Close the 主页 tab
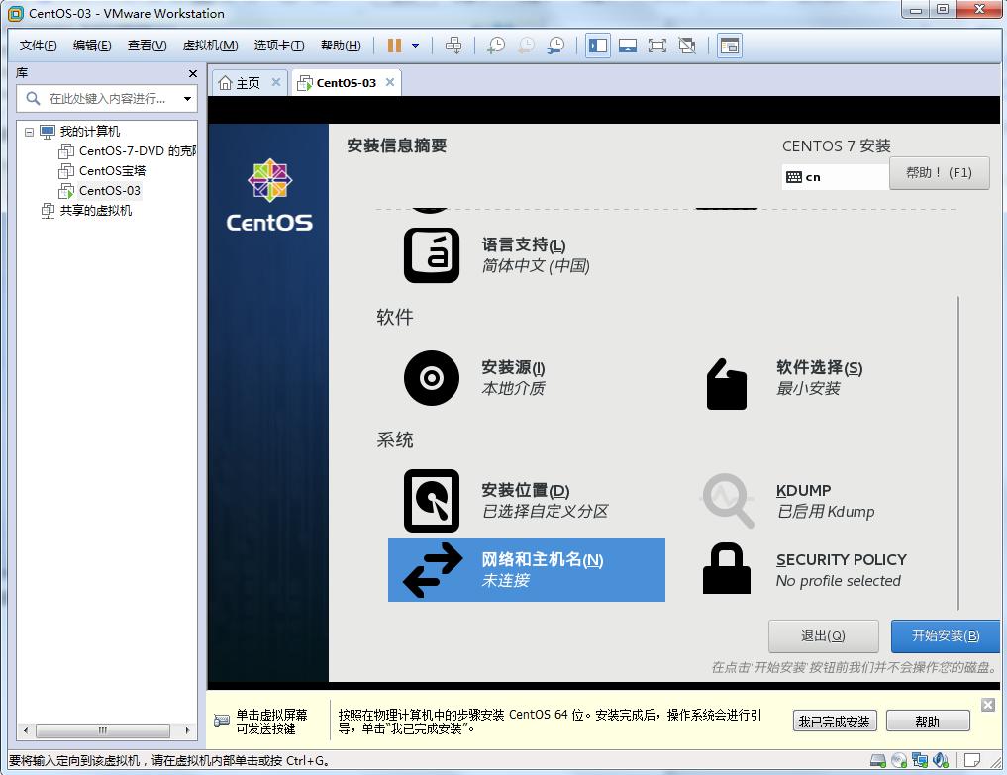Image resolution: width=1007 pixels, height=775 pixels. click(x=276, y=82)
